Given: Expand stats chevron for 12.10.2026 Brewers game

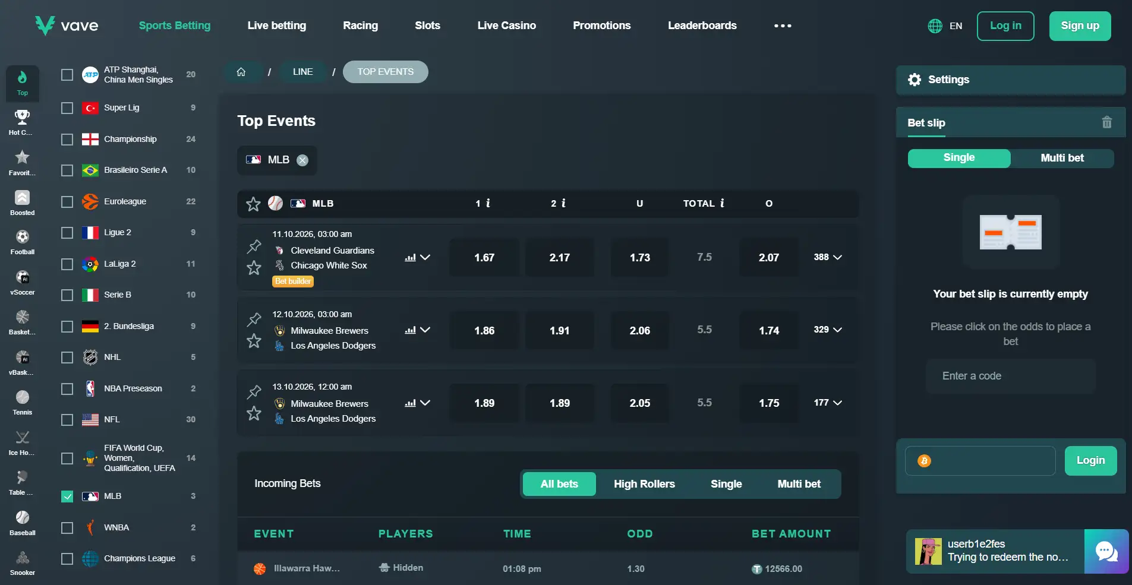Looking at the screenshot, I should tap(425, 330).
